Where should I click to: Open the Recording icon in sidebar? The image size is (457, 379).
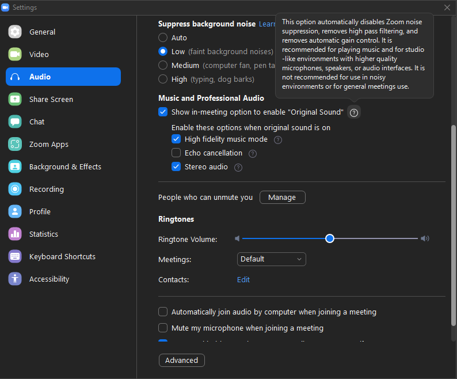15,189
